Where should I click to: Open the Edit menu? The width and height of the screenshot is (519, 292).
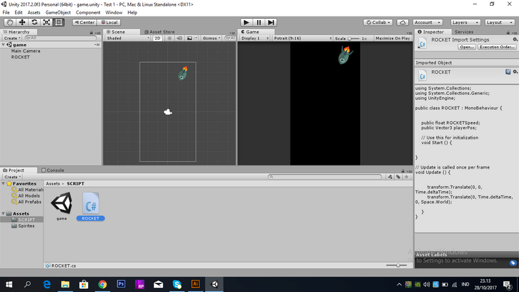pos(19,12)
